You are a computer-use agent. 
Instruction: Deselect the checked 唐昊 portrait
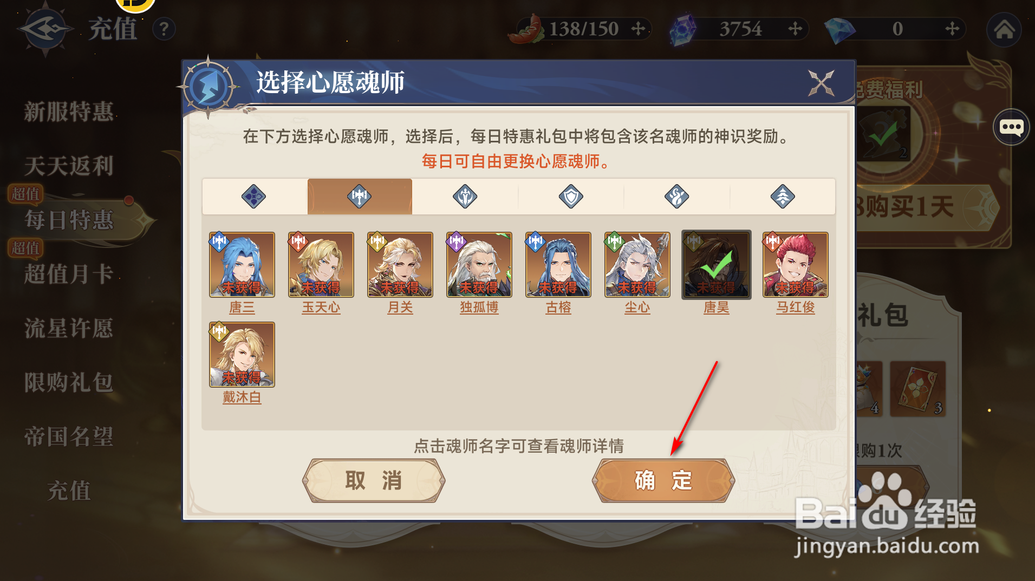pyautogui.click(x=717, y=265)
